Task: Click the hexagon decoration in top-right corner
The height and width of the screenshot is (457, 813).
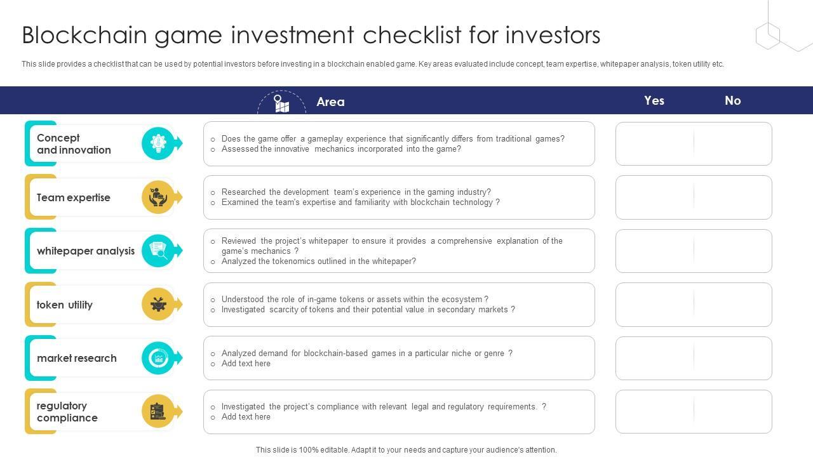Action: (768, 36)
